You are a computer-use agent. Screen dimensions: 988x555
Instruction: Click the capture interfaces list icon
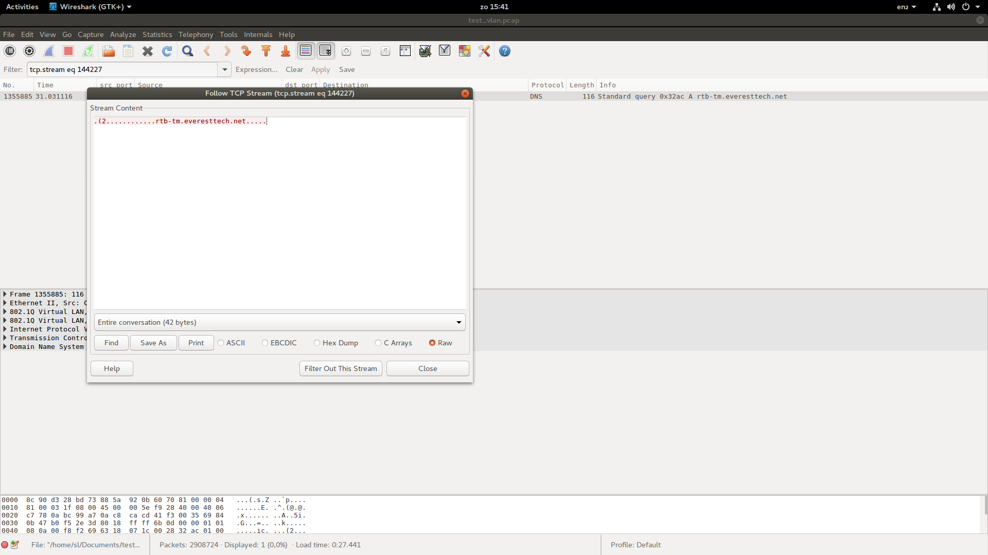coord(10,51)
